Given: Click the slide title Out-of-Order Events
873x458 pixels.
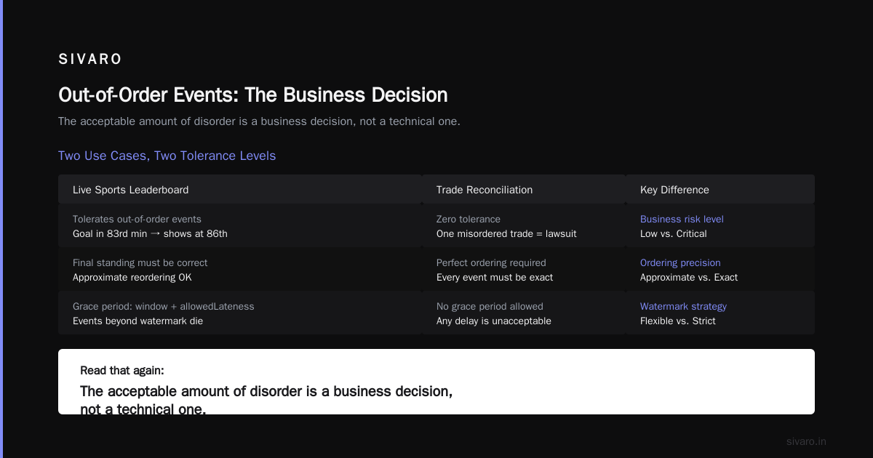Looking at the screenshot, I should (x=252, y=95).
